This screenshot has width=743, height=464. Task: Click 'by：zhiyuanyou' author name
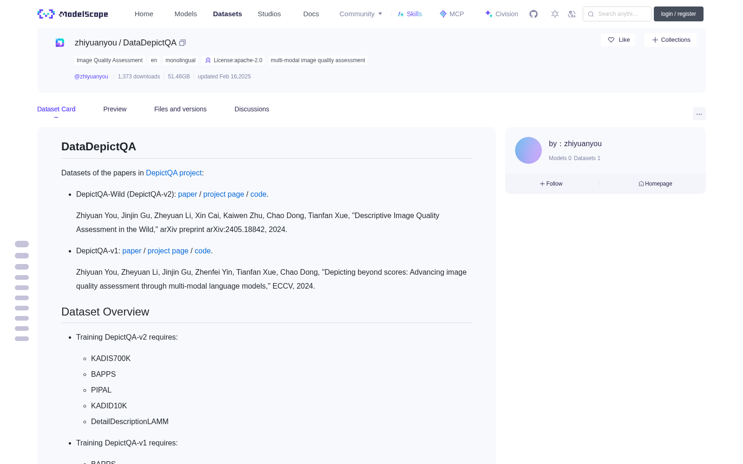575,144
